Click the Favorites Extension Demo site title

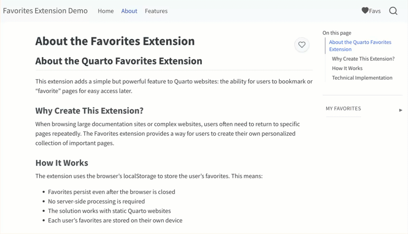[45, 10]
